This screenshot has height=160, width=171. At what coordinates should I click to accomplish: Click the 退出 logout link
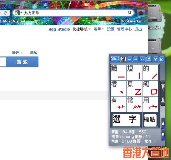(138, 29)
